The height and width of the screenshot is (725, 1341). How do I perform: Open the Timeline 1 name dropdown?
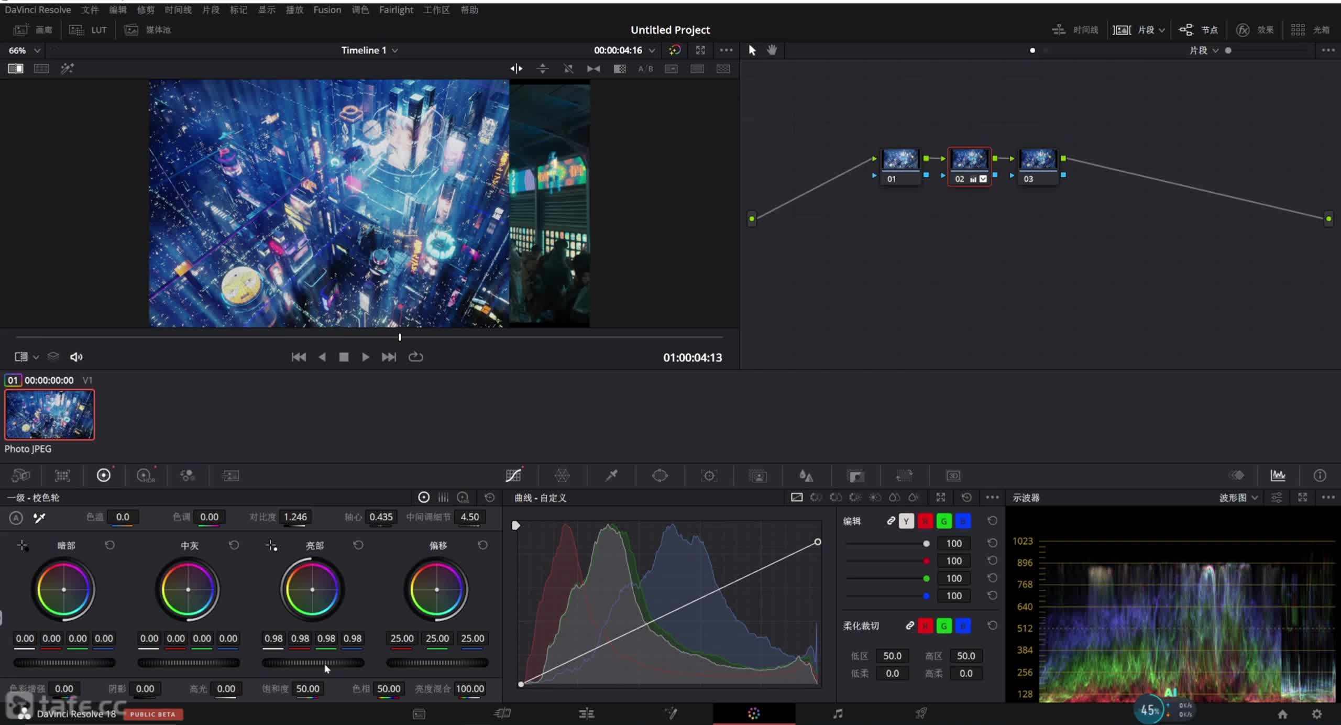(x=369, y=50)
